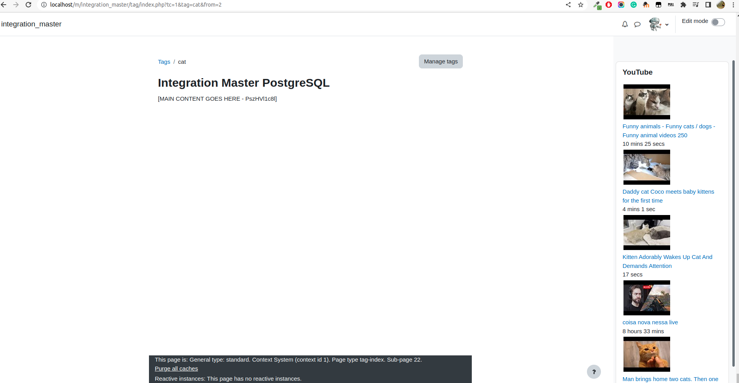739x383 pixels.
Task: Open the Extensions puzzle-piece menu
Action: 683,5
